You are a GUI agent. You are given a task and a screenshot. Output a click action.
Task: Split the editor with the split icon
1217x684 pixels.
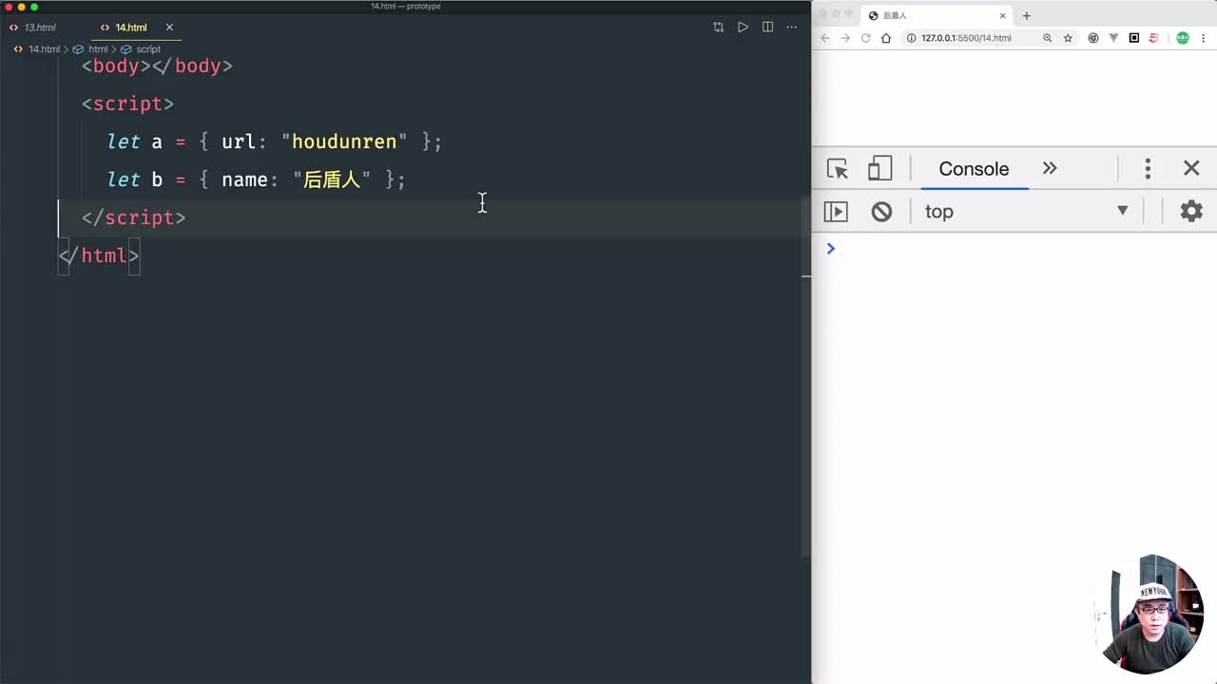click(767, 28)
